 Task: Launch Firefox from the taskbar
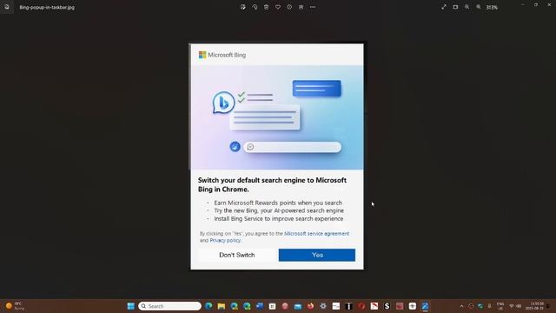click(311, 306)
